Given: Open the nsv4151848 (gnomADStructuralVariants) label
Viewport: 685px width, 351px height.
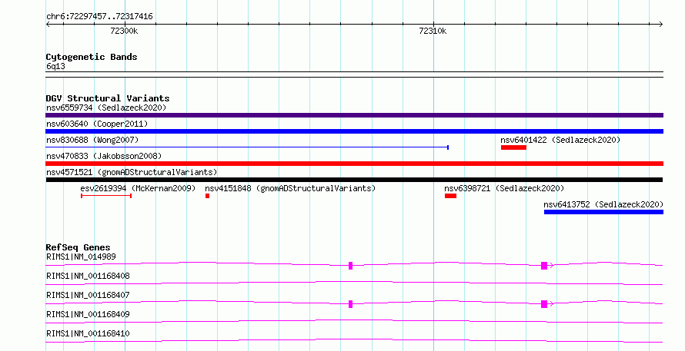Looking at the screenshot, I should point(290,188).
